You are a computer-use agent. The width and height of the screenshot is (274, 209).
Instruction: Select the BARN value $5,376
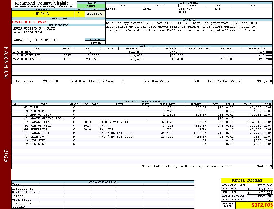[255, 107]
